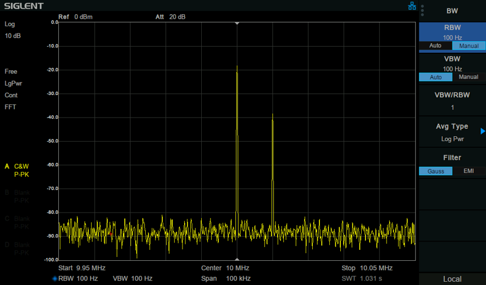Choose the EMI filter option
486x285 pixels.
click(x=468, y=171)
